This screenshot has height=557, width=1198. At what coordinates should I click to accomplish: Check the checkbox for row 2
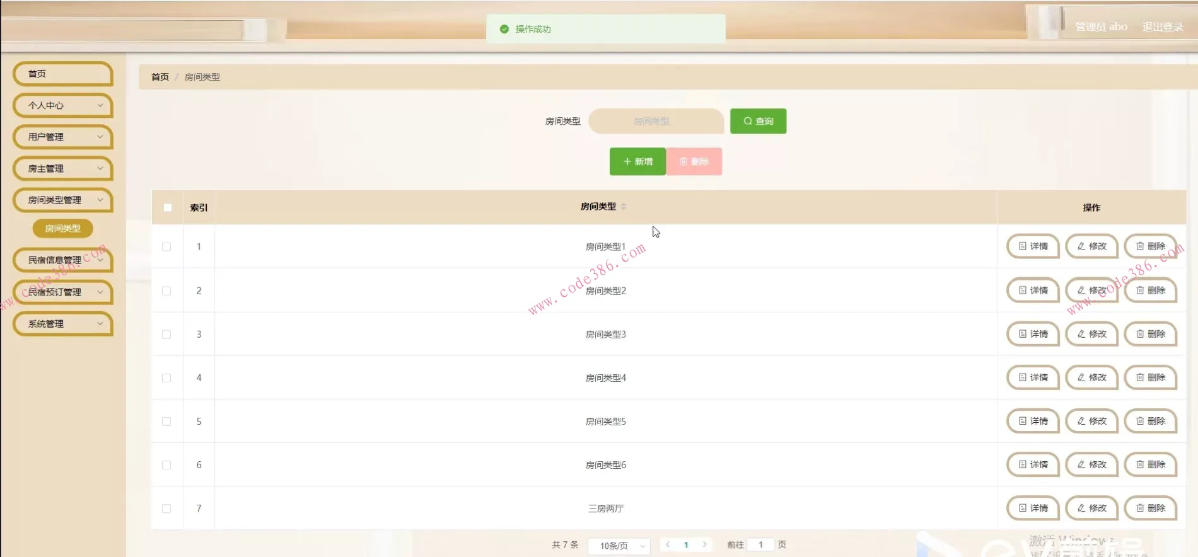(x=166, y=291)
